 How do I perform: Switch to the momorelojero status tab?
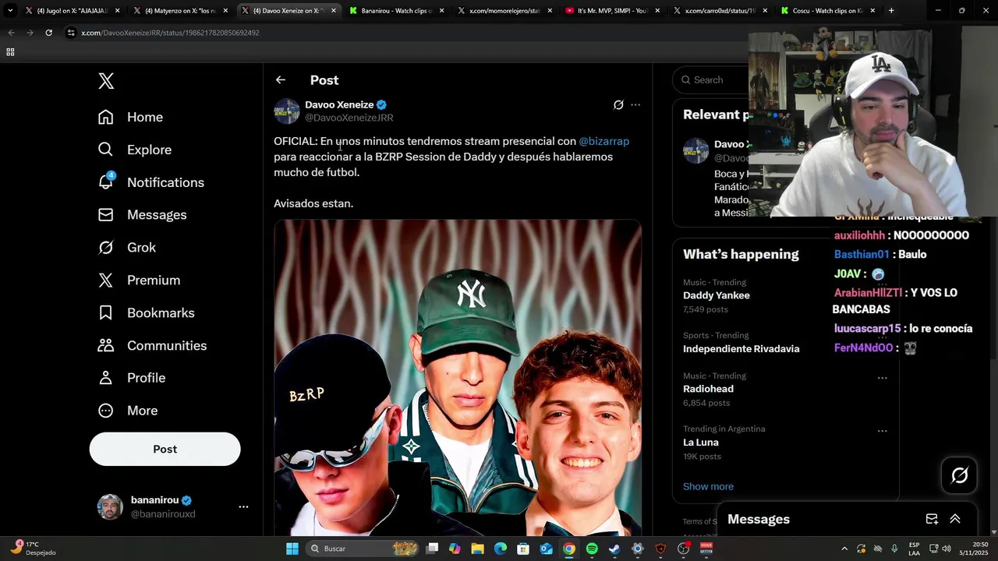click(x=504, y=11)
